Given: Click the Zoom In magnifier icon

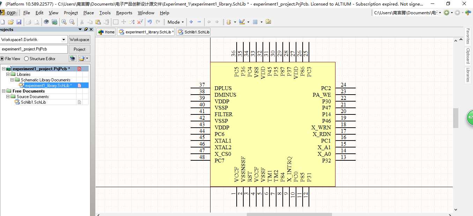Looking at the screenshot, I should click(64, 22).
